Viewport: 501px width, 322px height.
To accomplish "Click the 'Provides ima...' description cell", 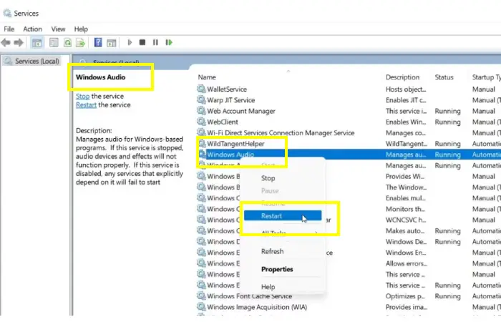I will pos(406,307).
